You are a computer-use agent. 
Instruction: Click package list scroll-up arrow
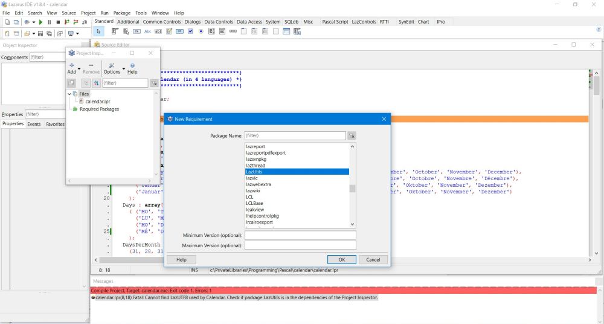point(353,146)
